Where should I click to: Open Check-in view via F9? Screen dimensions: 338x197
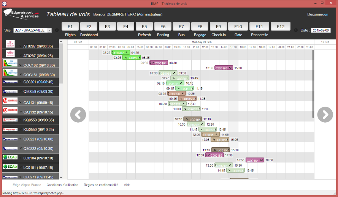218,27
